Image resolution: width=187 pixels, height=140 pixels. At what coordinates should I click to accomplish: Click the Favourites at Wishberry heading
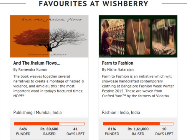coord(94,4)
